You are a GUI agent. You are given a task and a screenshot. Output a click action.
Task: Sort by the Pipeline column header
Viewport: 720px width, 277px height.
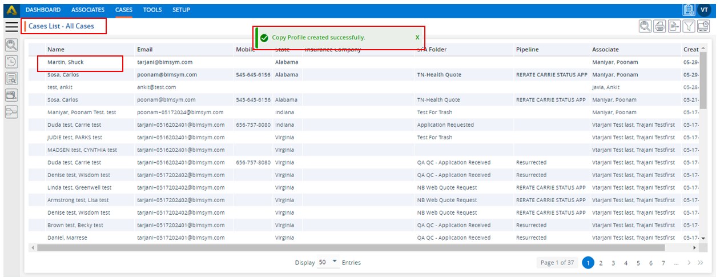point(527,50)
